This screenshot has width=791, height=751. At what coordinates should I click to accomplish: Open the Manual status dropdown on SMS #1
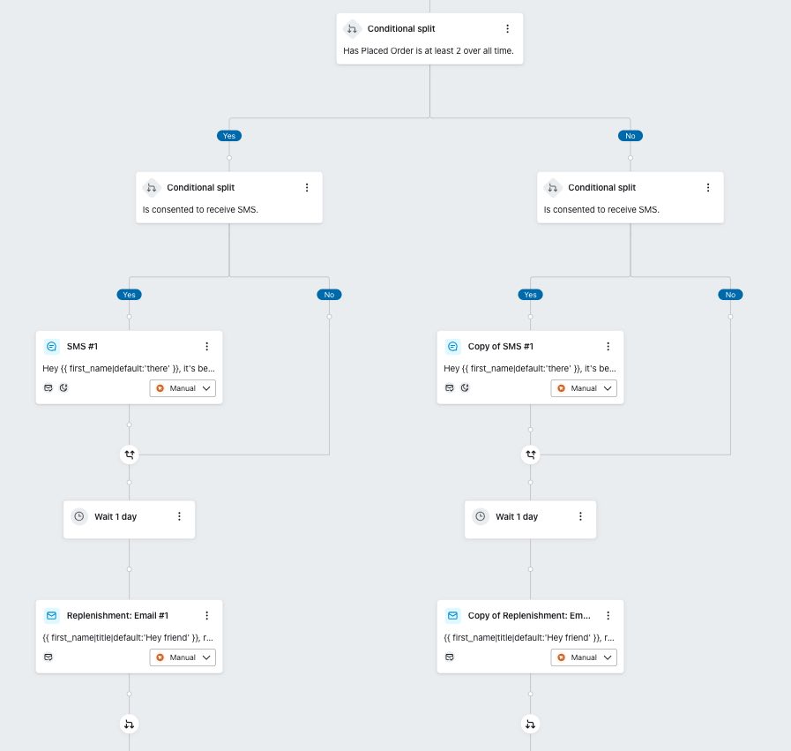(183, 387)
